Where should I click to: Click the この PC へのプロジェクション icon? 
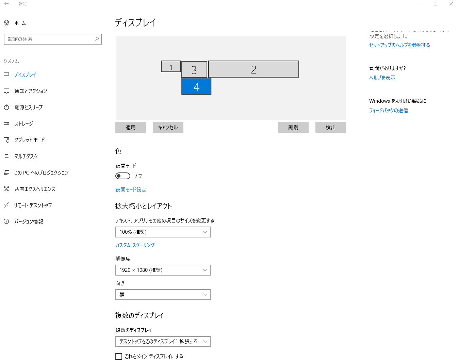pyautogui.click(x=6, y=172)
